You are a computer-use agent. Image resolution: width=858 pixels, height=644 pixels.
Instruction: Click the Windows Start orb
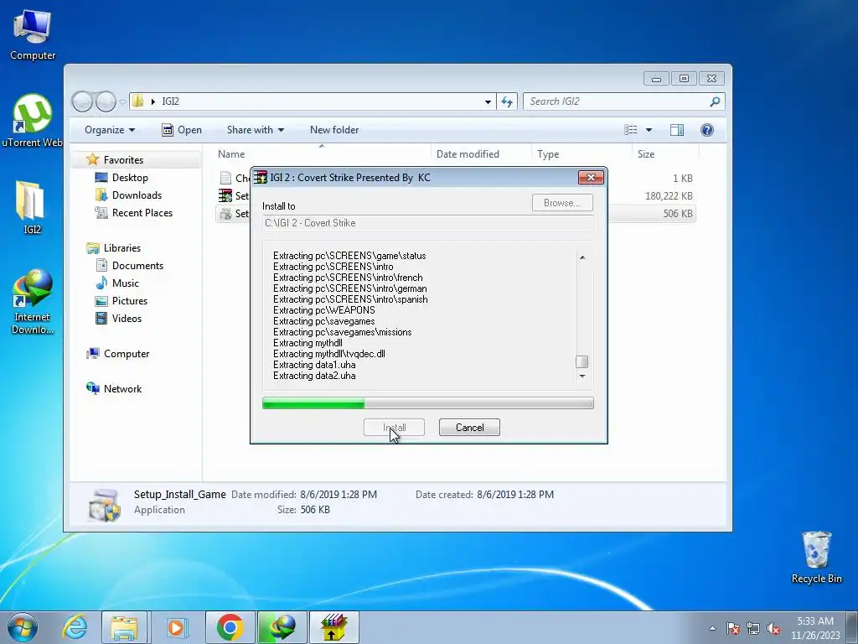[22, 627]
